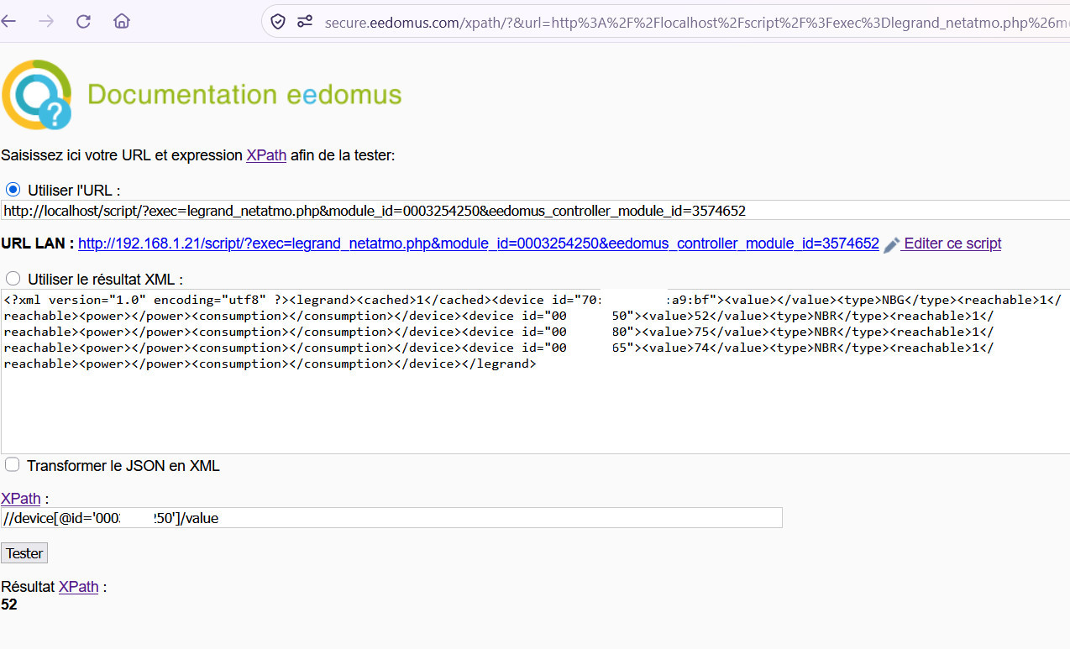Image resolution: width=1070 pixels, height=649 pixels.
Task: Click the browser forward arrow
Action: click(x=46, y=22)
